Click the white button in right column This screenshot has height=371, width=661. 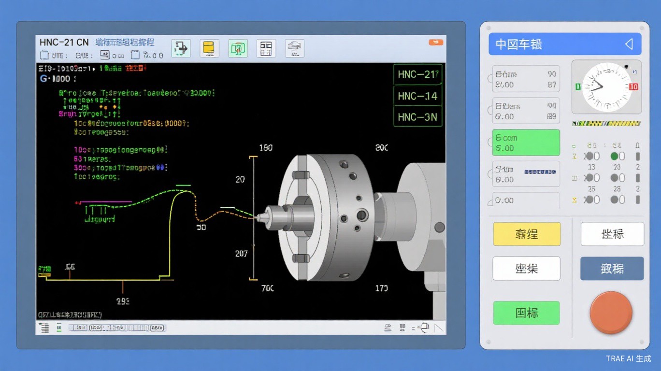(x=612, y=234)
